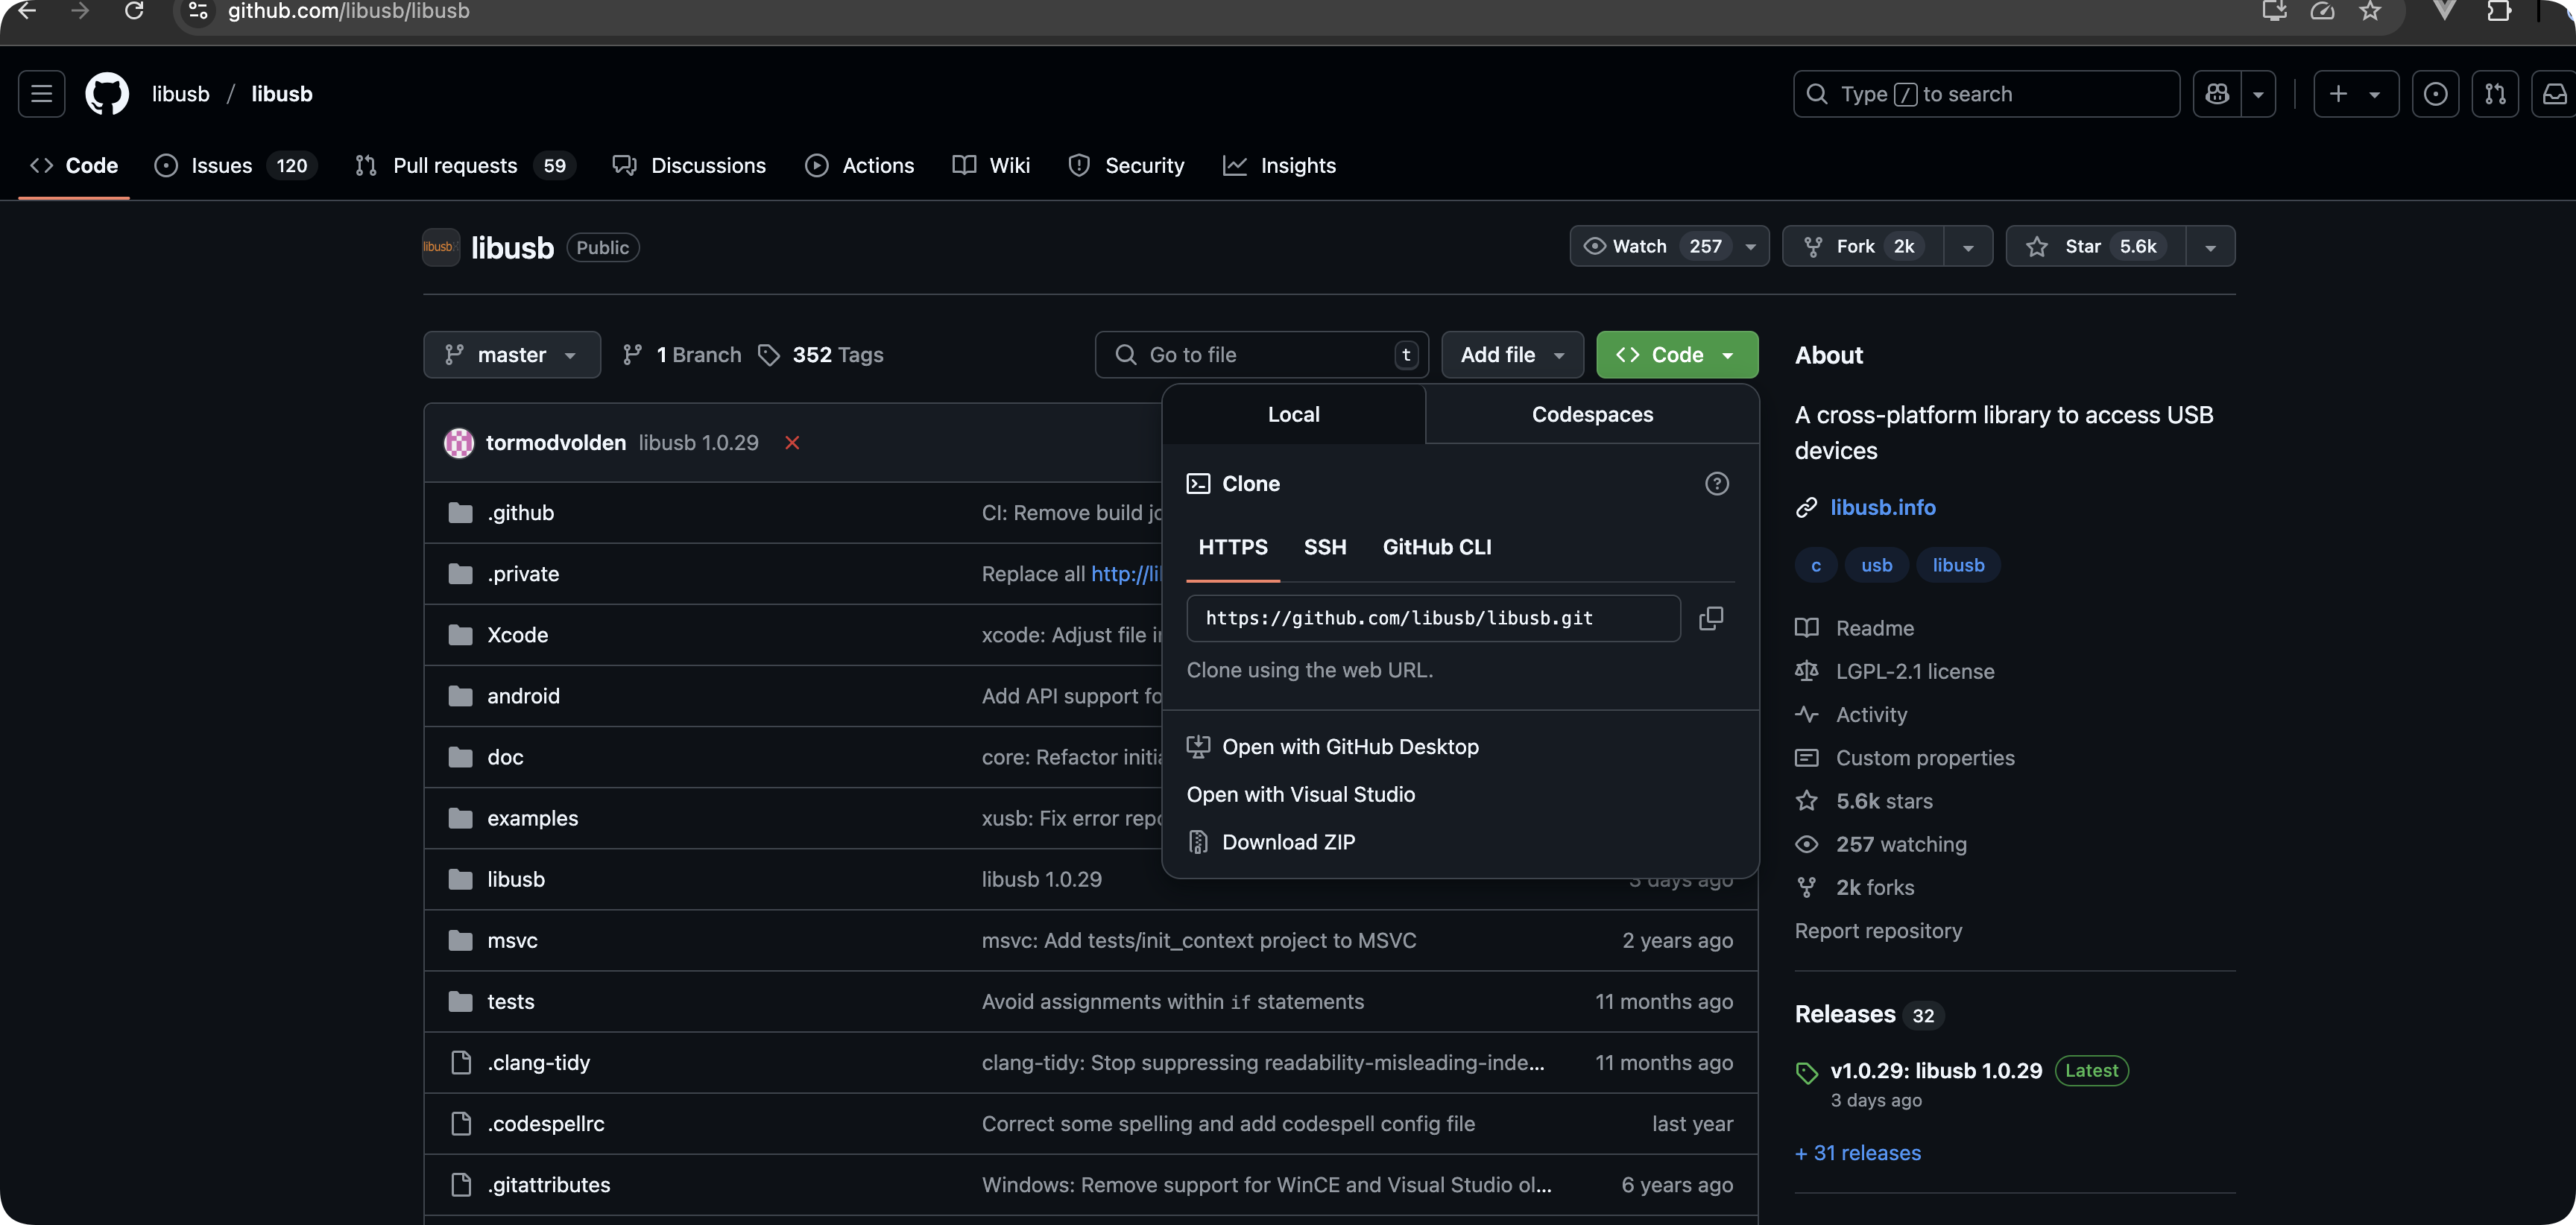Image resolution: width=2576 pixels, height=1225 pixels.
Task: Open the Security tab
Action: coord(1126,166)
